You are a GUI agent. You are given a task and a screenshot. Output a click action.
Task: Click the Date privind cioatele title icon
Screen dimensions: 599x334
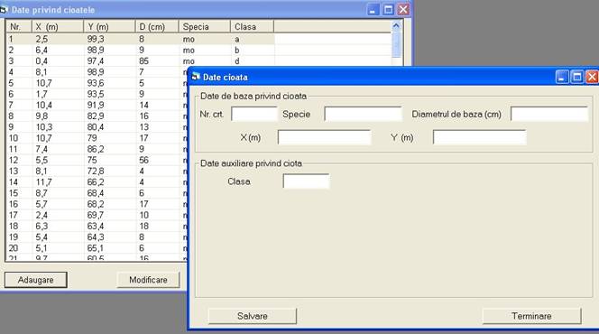pyautogui.click(x=4, y=10)
